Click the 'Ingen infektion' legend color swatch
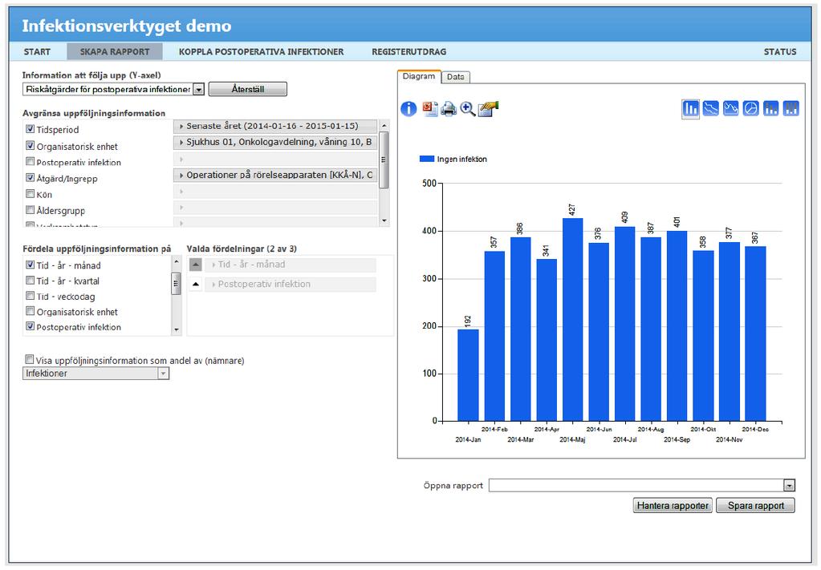This screenshot has width=821, height=570. [427, 159]
